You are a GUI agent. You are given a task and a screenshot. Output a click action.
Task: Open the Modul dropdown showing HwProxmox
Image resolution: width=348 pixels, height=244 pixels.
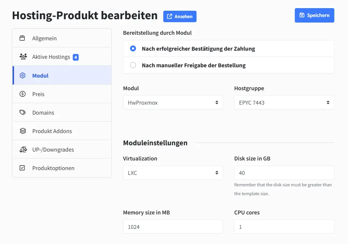pos(173,102)
